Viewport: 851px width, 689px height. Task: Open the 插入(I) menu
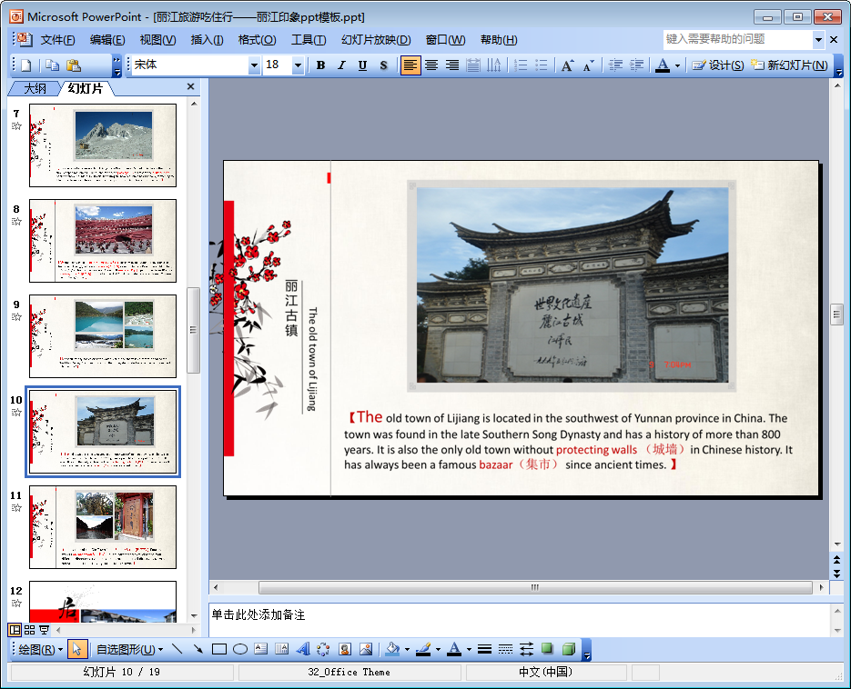pos(207,40)
